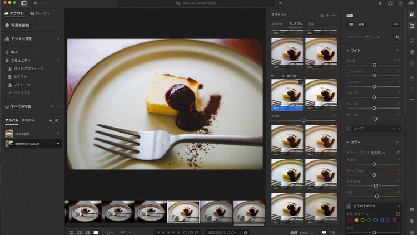Select the Healing eraser tool
Viewport: 417px width, 235px height.
click(411, 52)
